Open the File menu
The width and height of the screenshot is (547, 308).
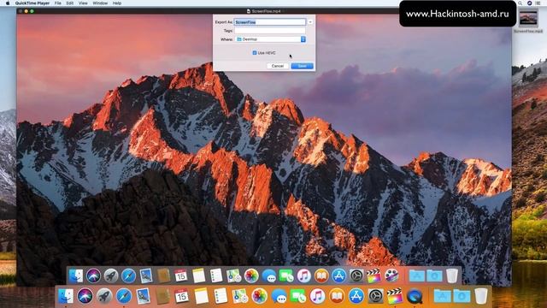click(57, 3)
